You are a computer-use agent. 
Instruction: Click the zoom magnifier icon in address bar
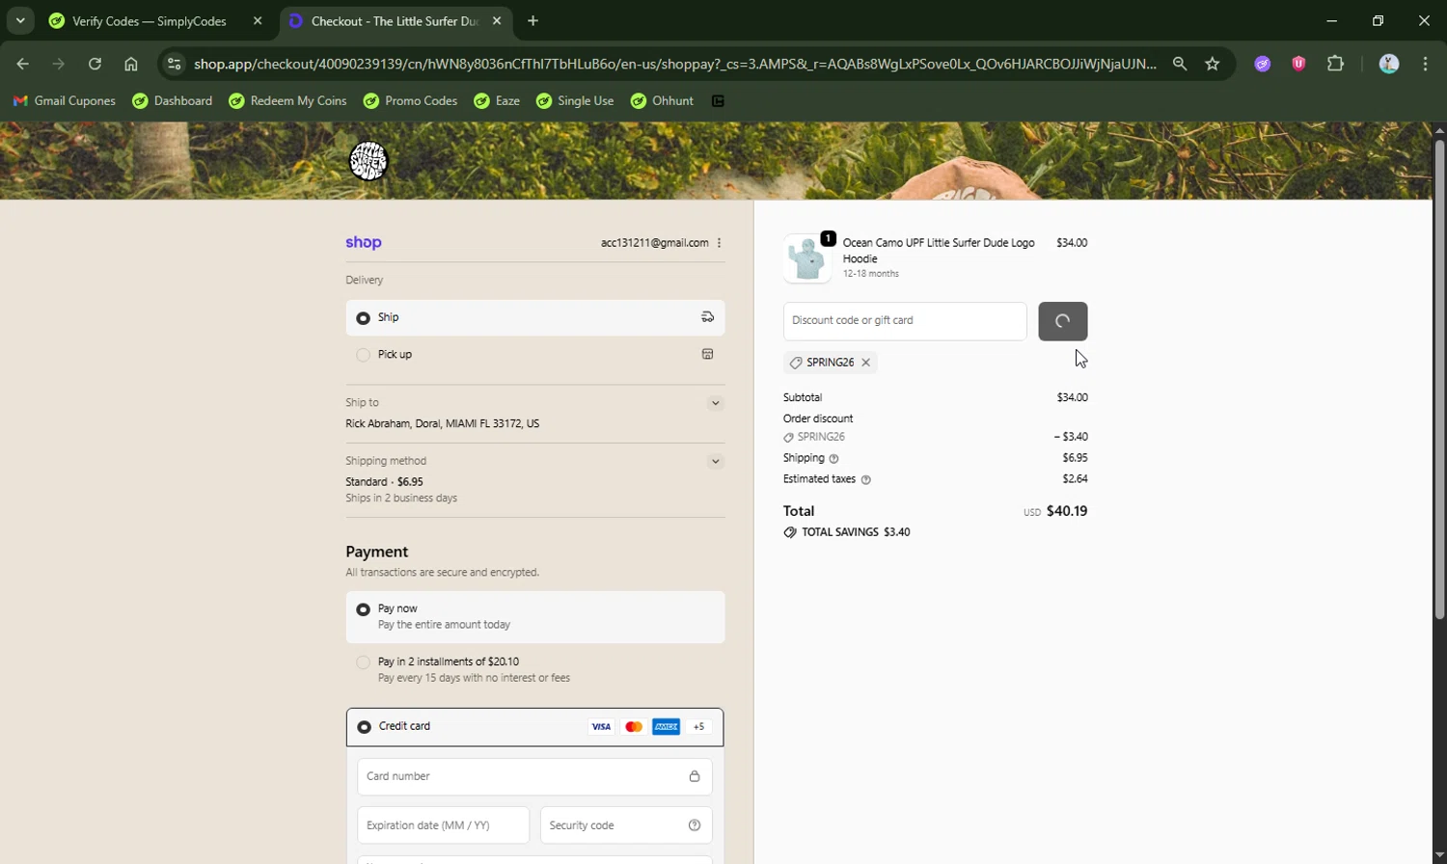(1180, 64)
